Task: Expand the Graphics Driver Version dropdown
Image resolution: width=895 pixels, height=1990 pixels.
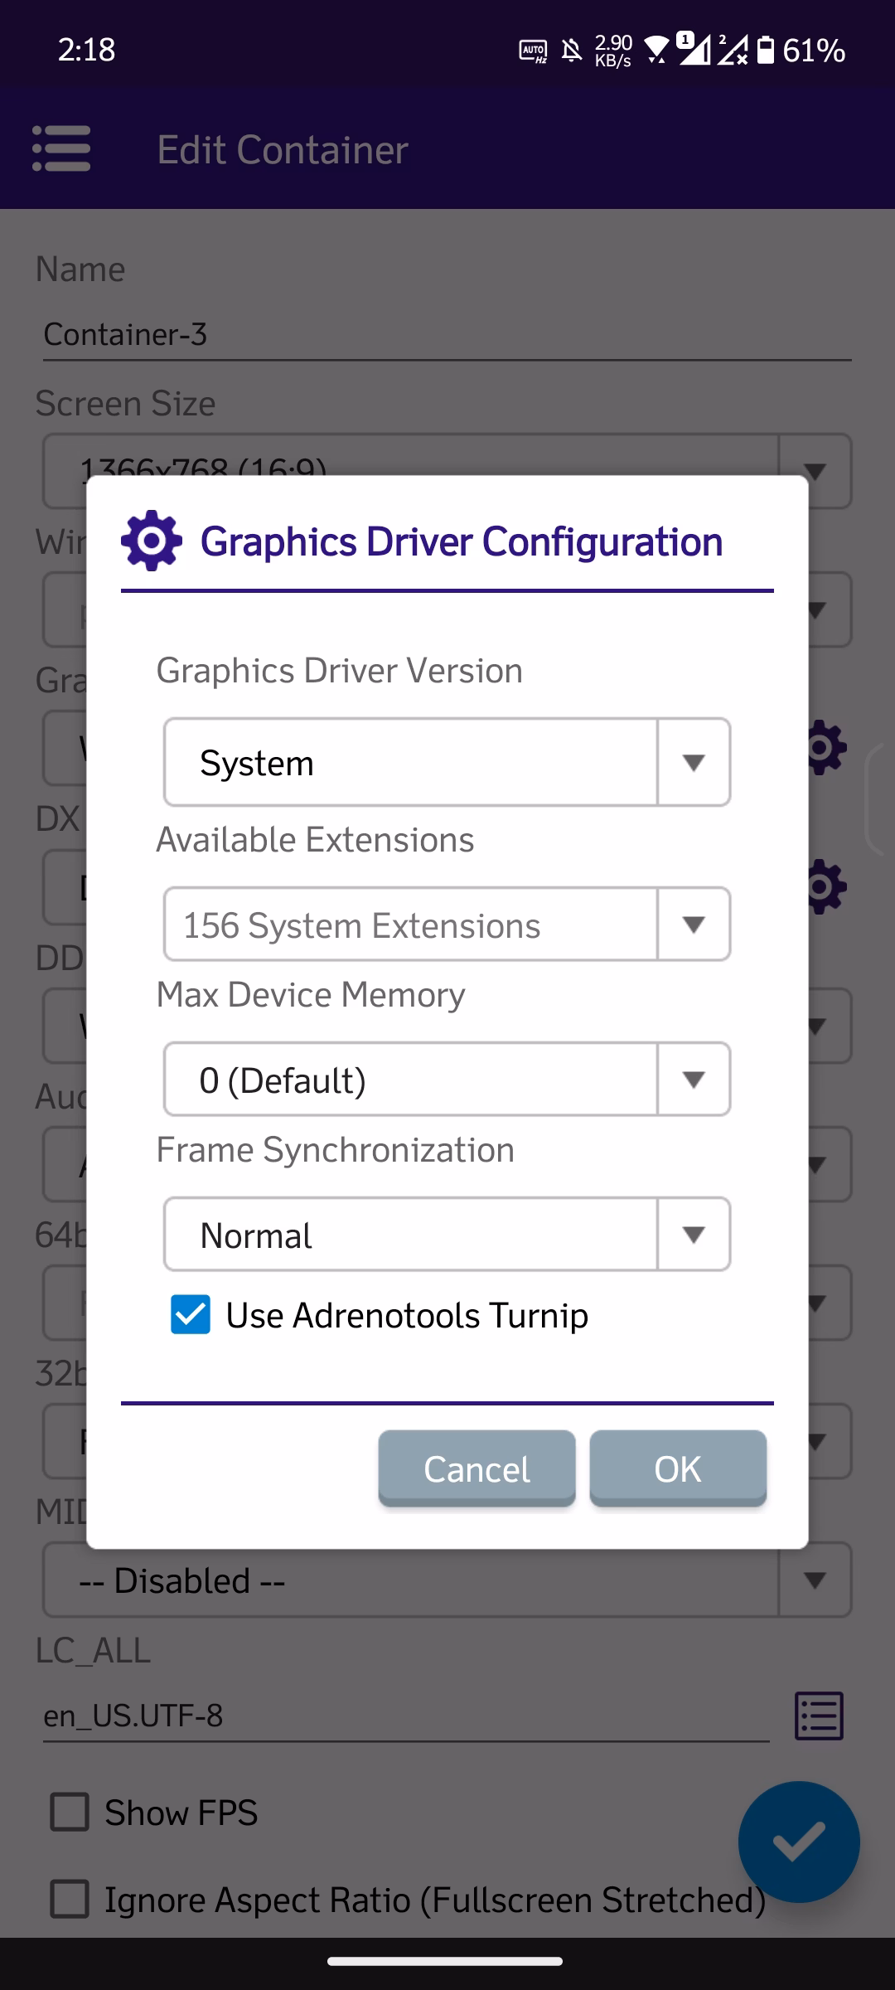Action: (x=447, y=762)
